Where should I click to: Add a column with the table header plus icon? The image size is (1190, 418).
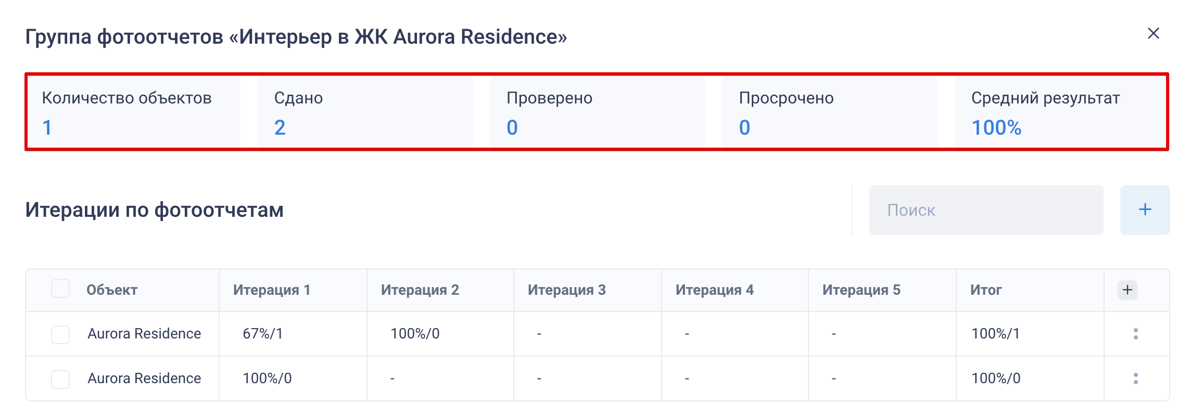1127,290
